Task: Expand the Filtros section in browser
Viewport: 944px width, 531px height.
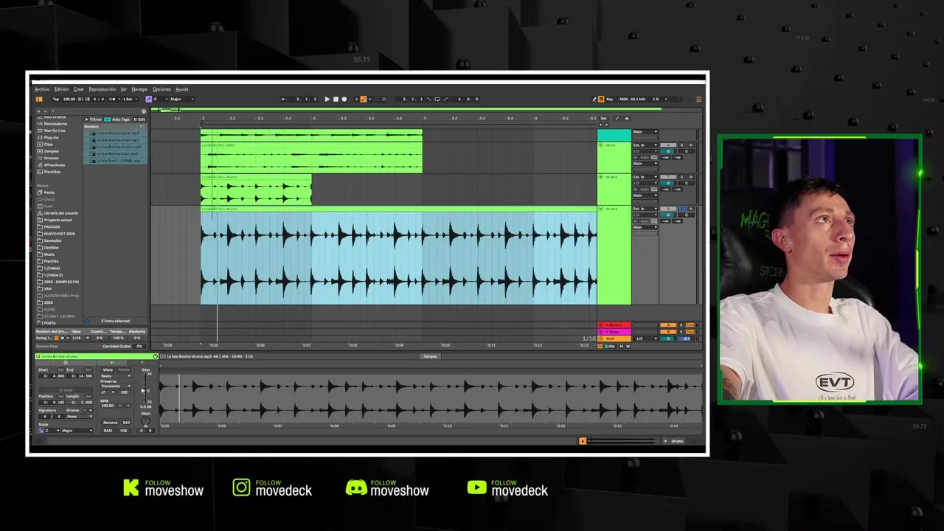Action: pos(93,119)
